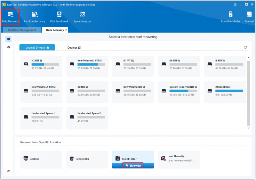Screen dimensions: 256x180
Task: Click the Unidentified partition usage bar
Action: (229, 91)
